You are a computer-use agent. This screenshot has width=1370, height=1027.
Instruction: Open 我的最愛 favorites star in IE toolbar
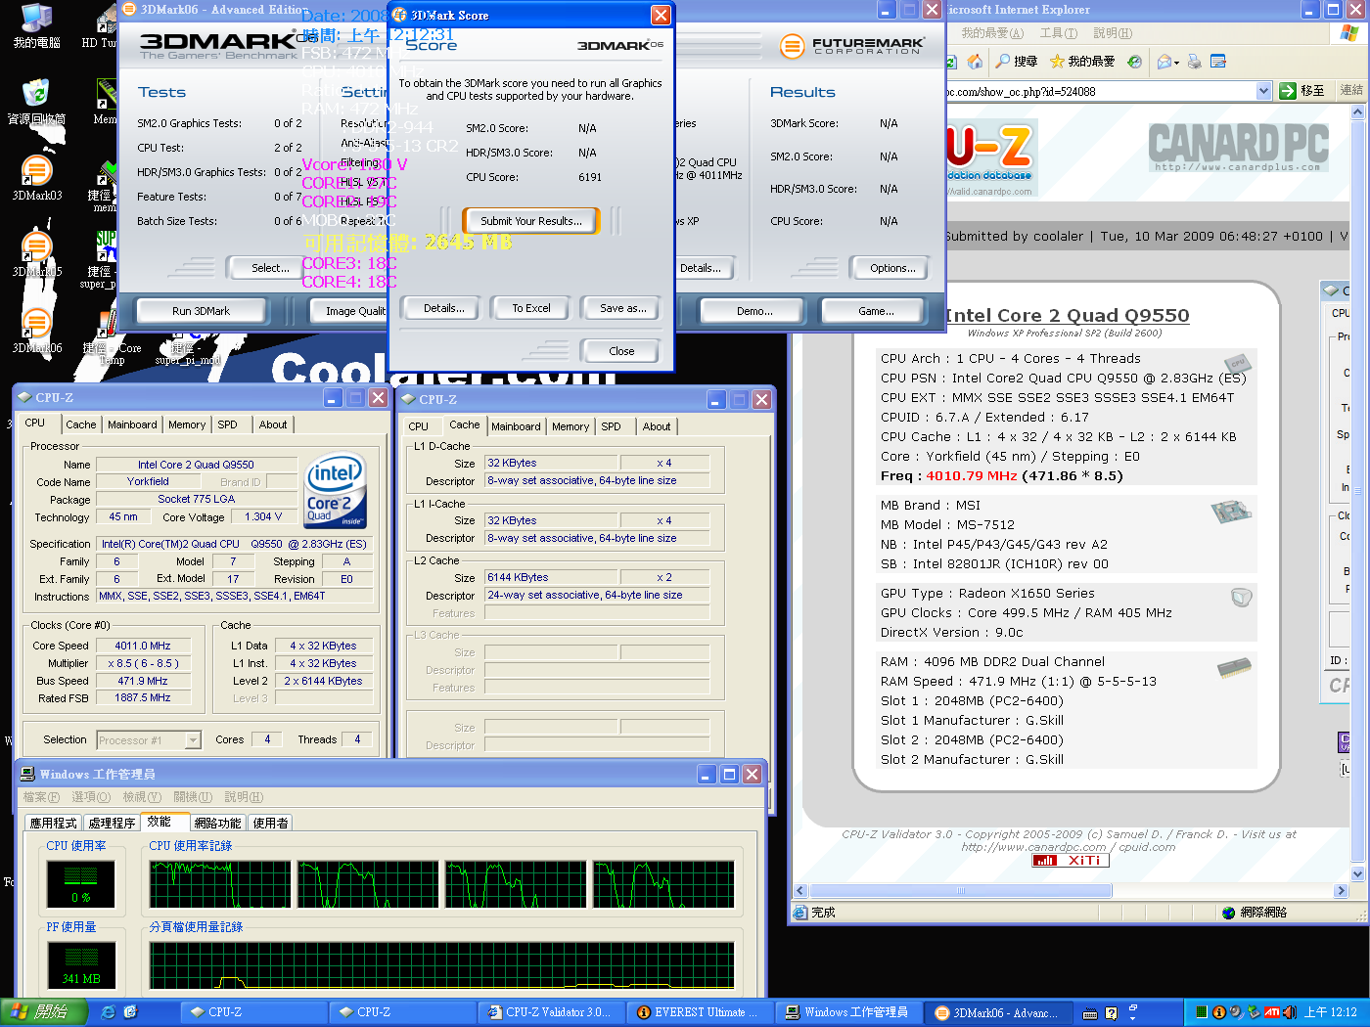[1082, 62]
